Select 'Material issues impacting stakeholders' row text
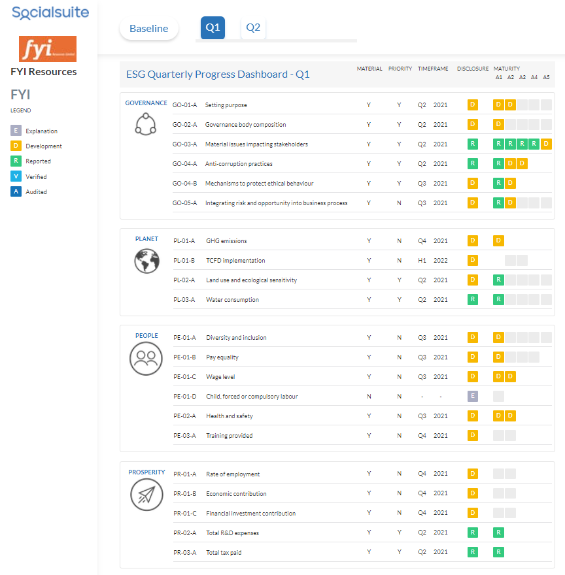The width and height of the screenshot is (565, 575). [x=256, y=144]
